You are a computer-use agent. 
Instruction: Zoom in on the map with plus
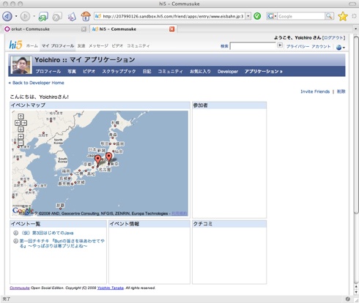(21, 137)
